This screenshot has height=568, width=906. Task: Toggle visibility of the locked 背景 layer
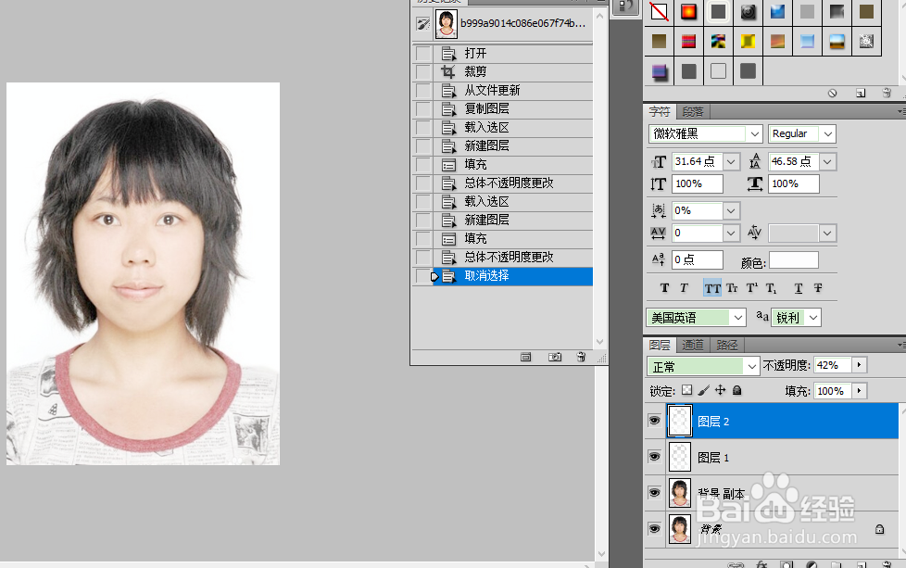(654, 529)
